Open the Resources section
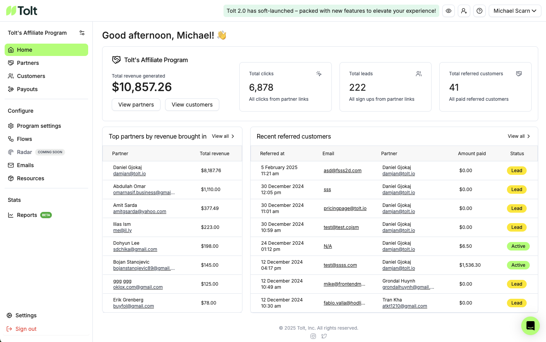This screenshot has height=342, width=546. coord(31,178)
